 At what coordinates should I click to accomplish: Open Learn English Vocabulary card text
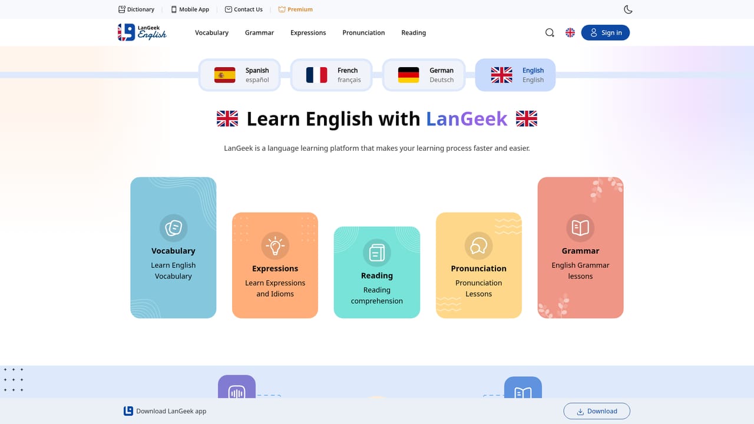[x=173, y=271]
